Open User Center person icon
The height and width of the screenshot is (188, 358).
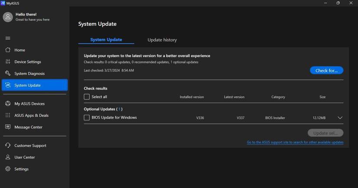(x=8, y=157)
